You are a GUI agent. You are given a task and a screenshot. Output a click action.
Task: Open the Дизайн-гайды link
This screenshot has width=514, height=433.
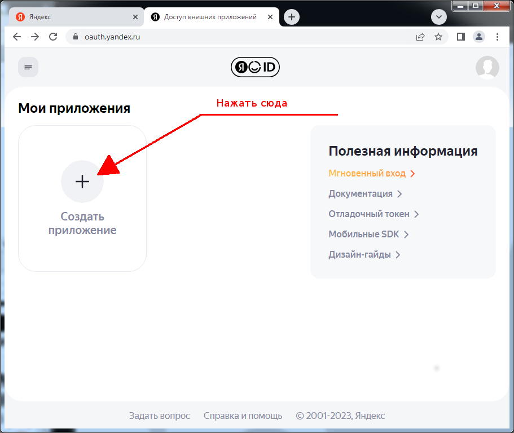coord(364,254)
